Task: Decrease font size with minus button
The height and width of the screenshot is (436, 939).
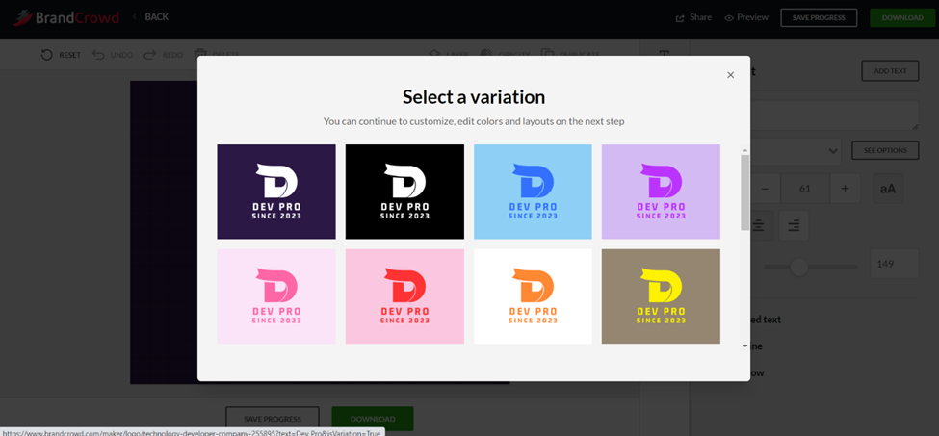Action: tap(765, 189)
